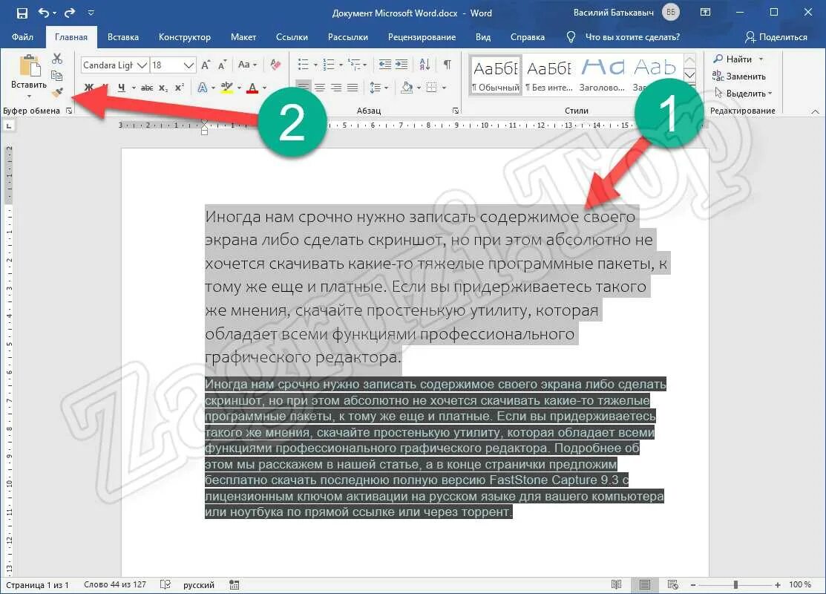
Task: Justify the text alignment
Action: pos(353,87)
